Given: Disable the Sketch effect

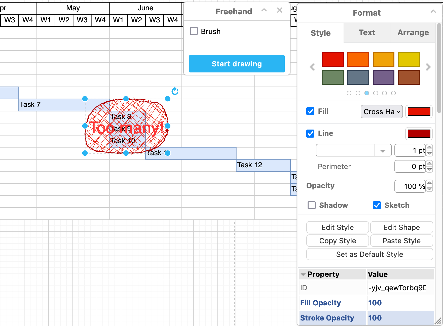Looking at the screenshot, I should [377, 205].
